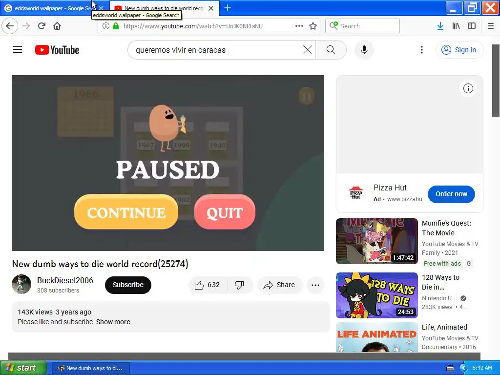This screenshot has height=375, width=500.
Task: Click BuckDiesel2006 channel avatar
Action: (21, 284)
